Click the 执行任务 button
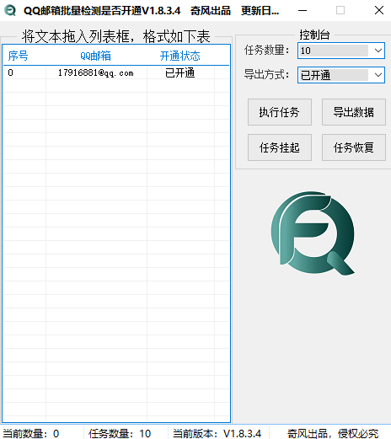 (280, 112)
